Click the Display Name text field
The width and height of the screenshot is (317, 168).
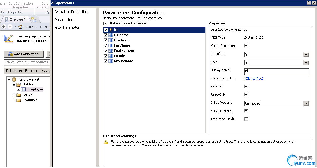[276, 71]
